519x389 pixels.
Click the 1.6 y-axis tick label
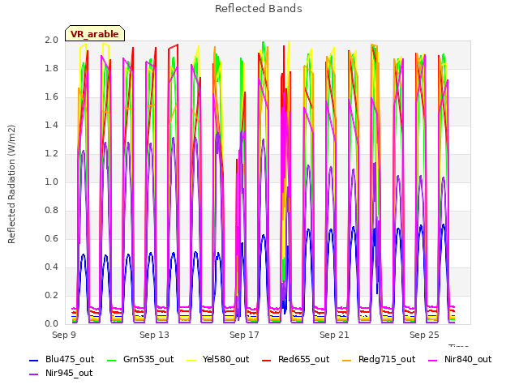coord(52,97)
